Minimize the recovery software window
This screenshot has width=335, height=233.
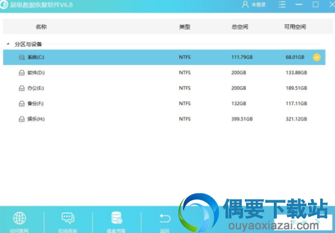(299, 4)
